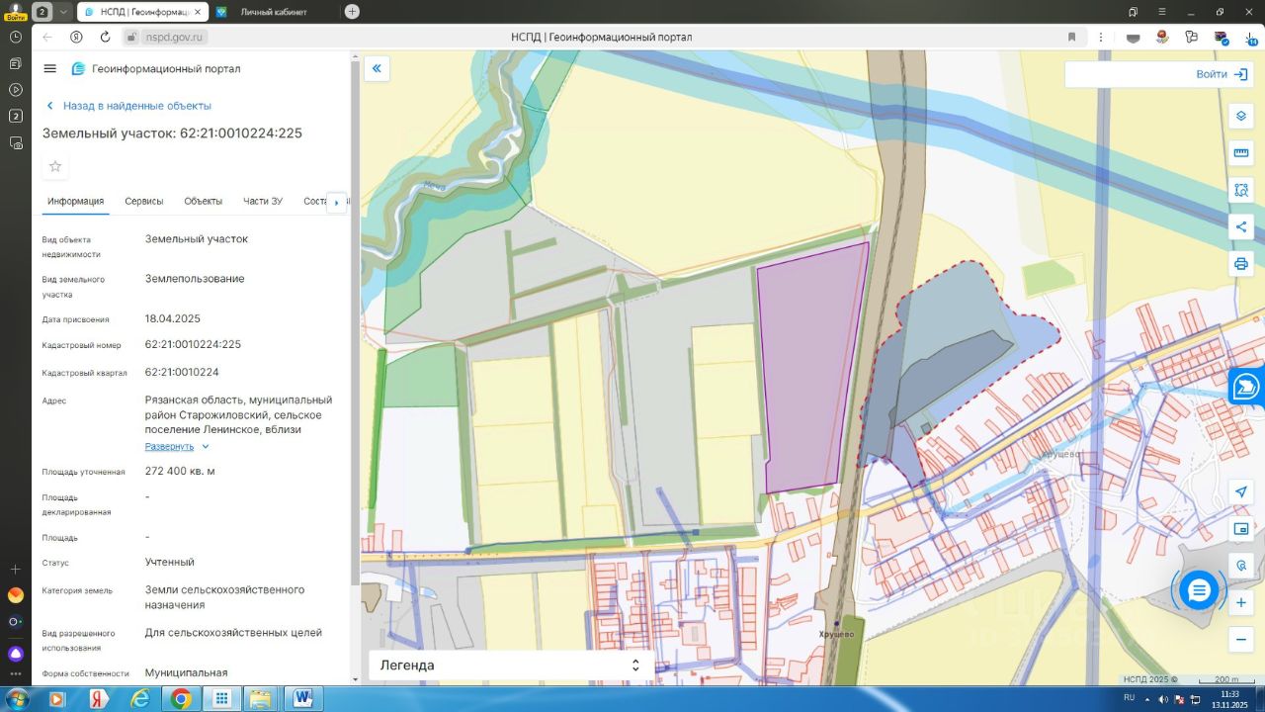Toggle favorite star for this land plot
The image size is (1265, 712).
(55, 166)
